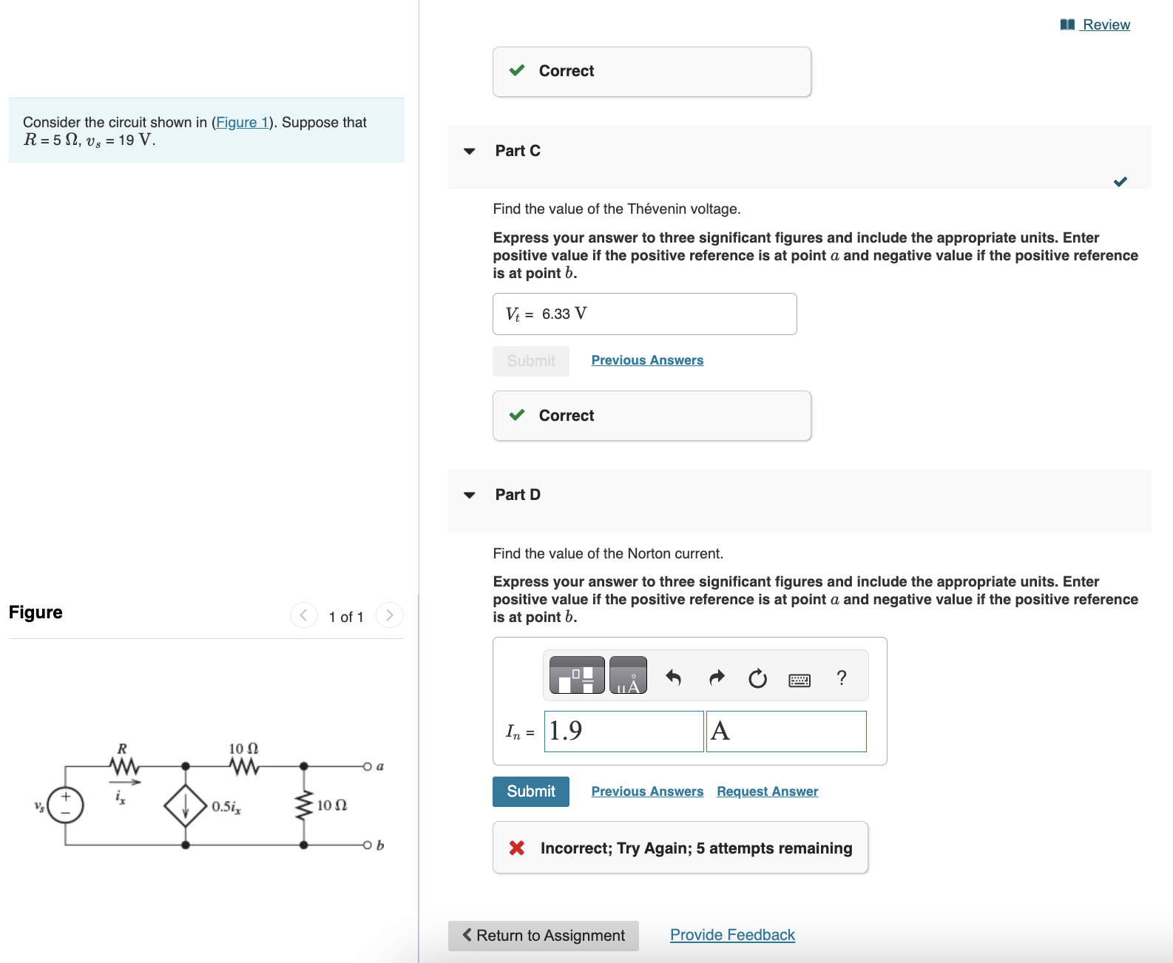1173x963 pixels.
Task: Open the templates math palette icon
Action: [577, 675]
